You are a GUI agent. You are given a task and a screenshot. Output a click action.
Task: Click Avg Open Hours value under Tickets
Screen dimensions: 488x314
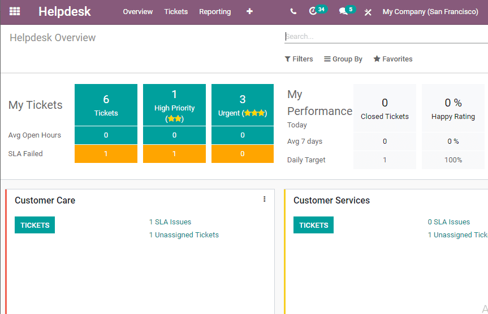(106, 135)
